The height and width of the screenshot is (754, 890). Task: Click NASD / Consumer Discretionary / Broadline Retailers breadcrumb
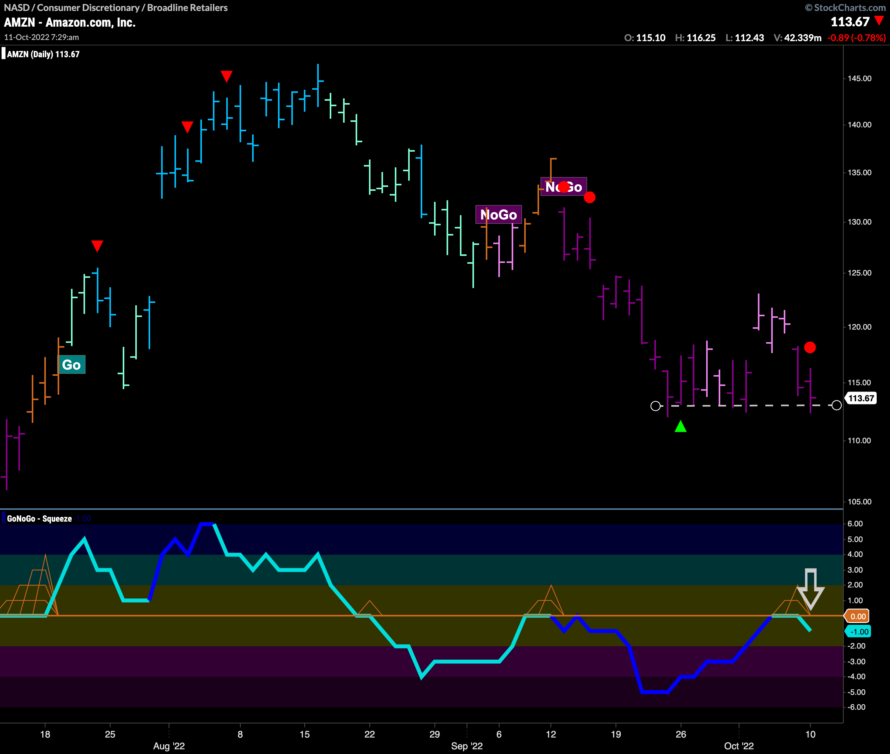(116, 8)
